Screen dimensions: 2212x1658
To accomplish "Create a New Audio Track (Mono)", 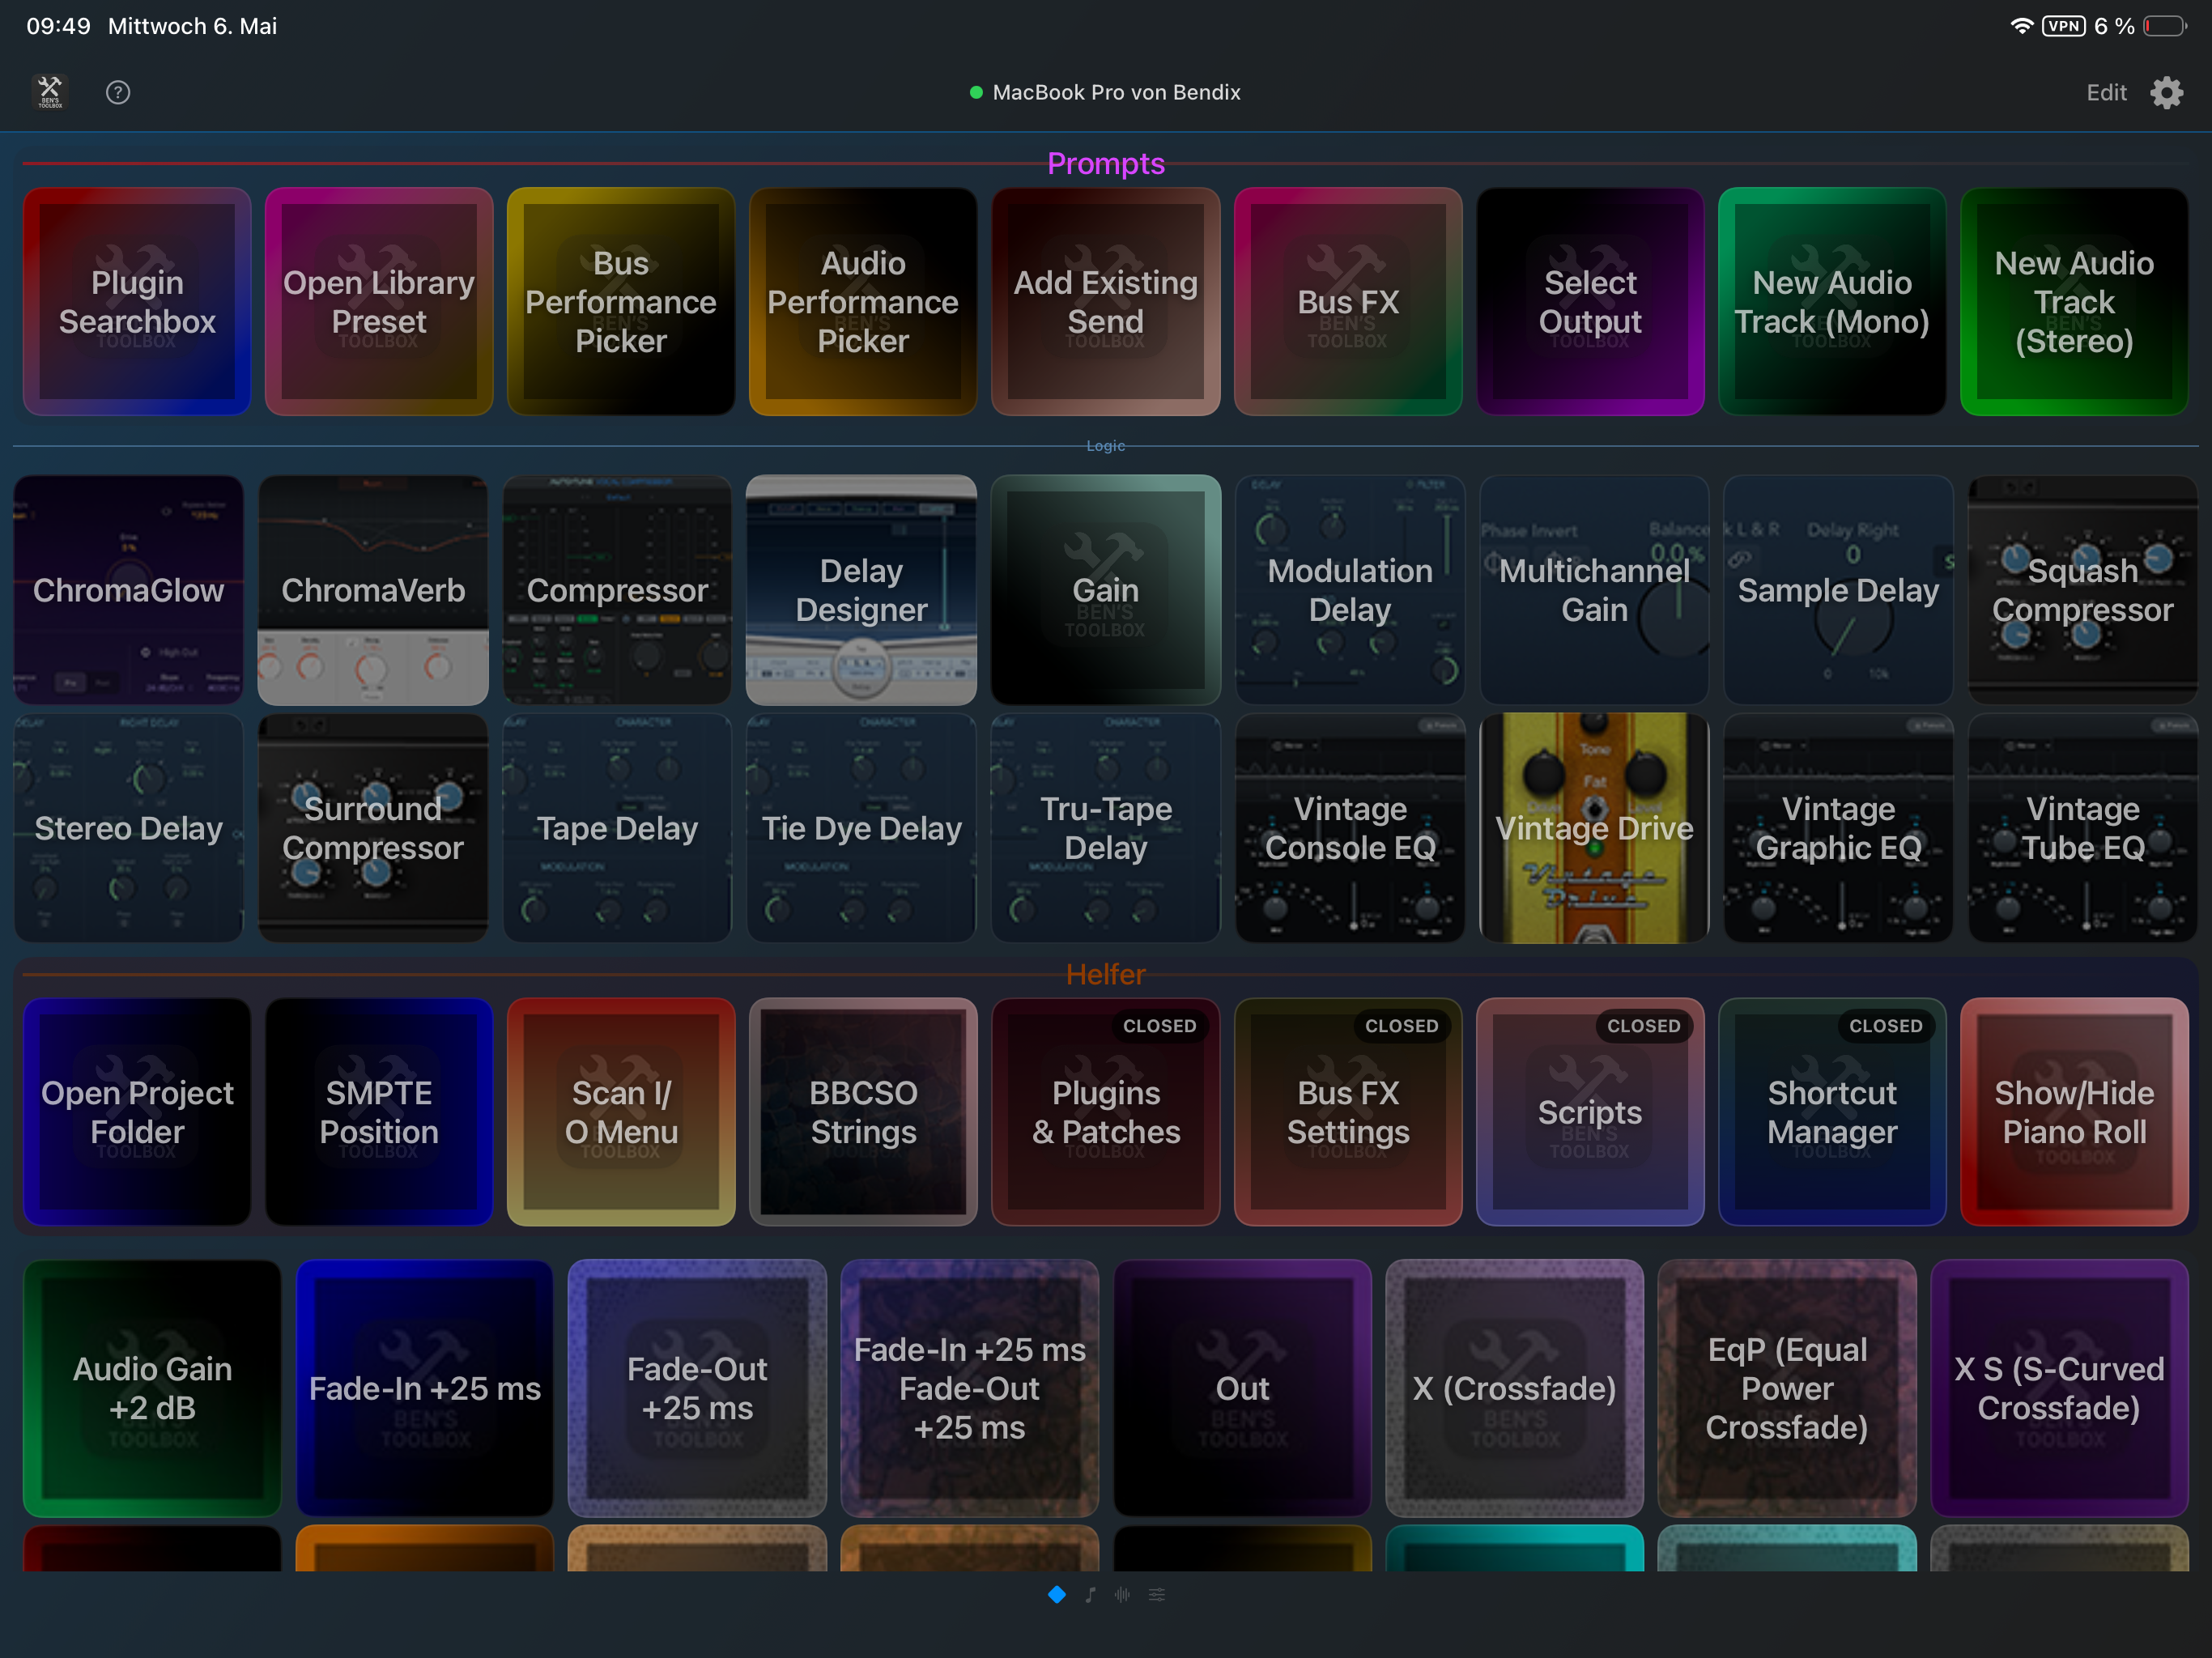I will (1832, 301).
